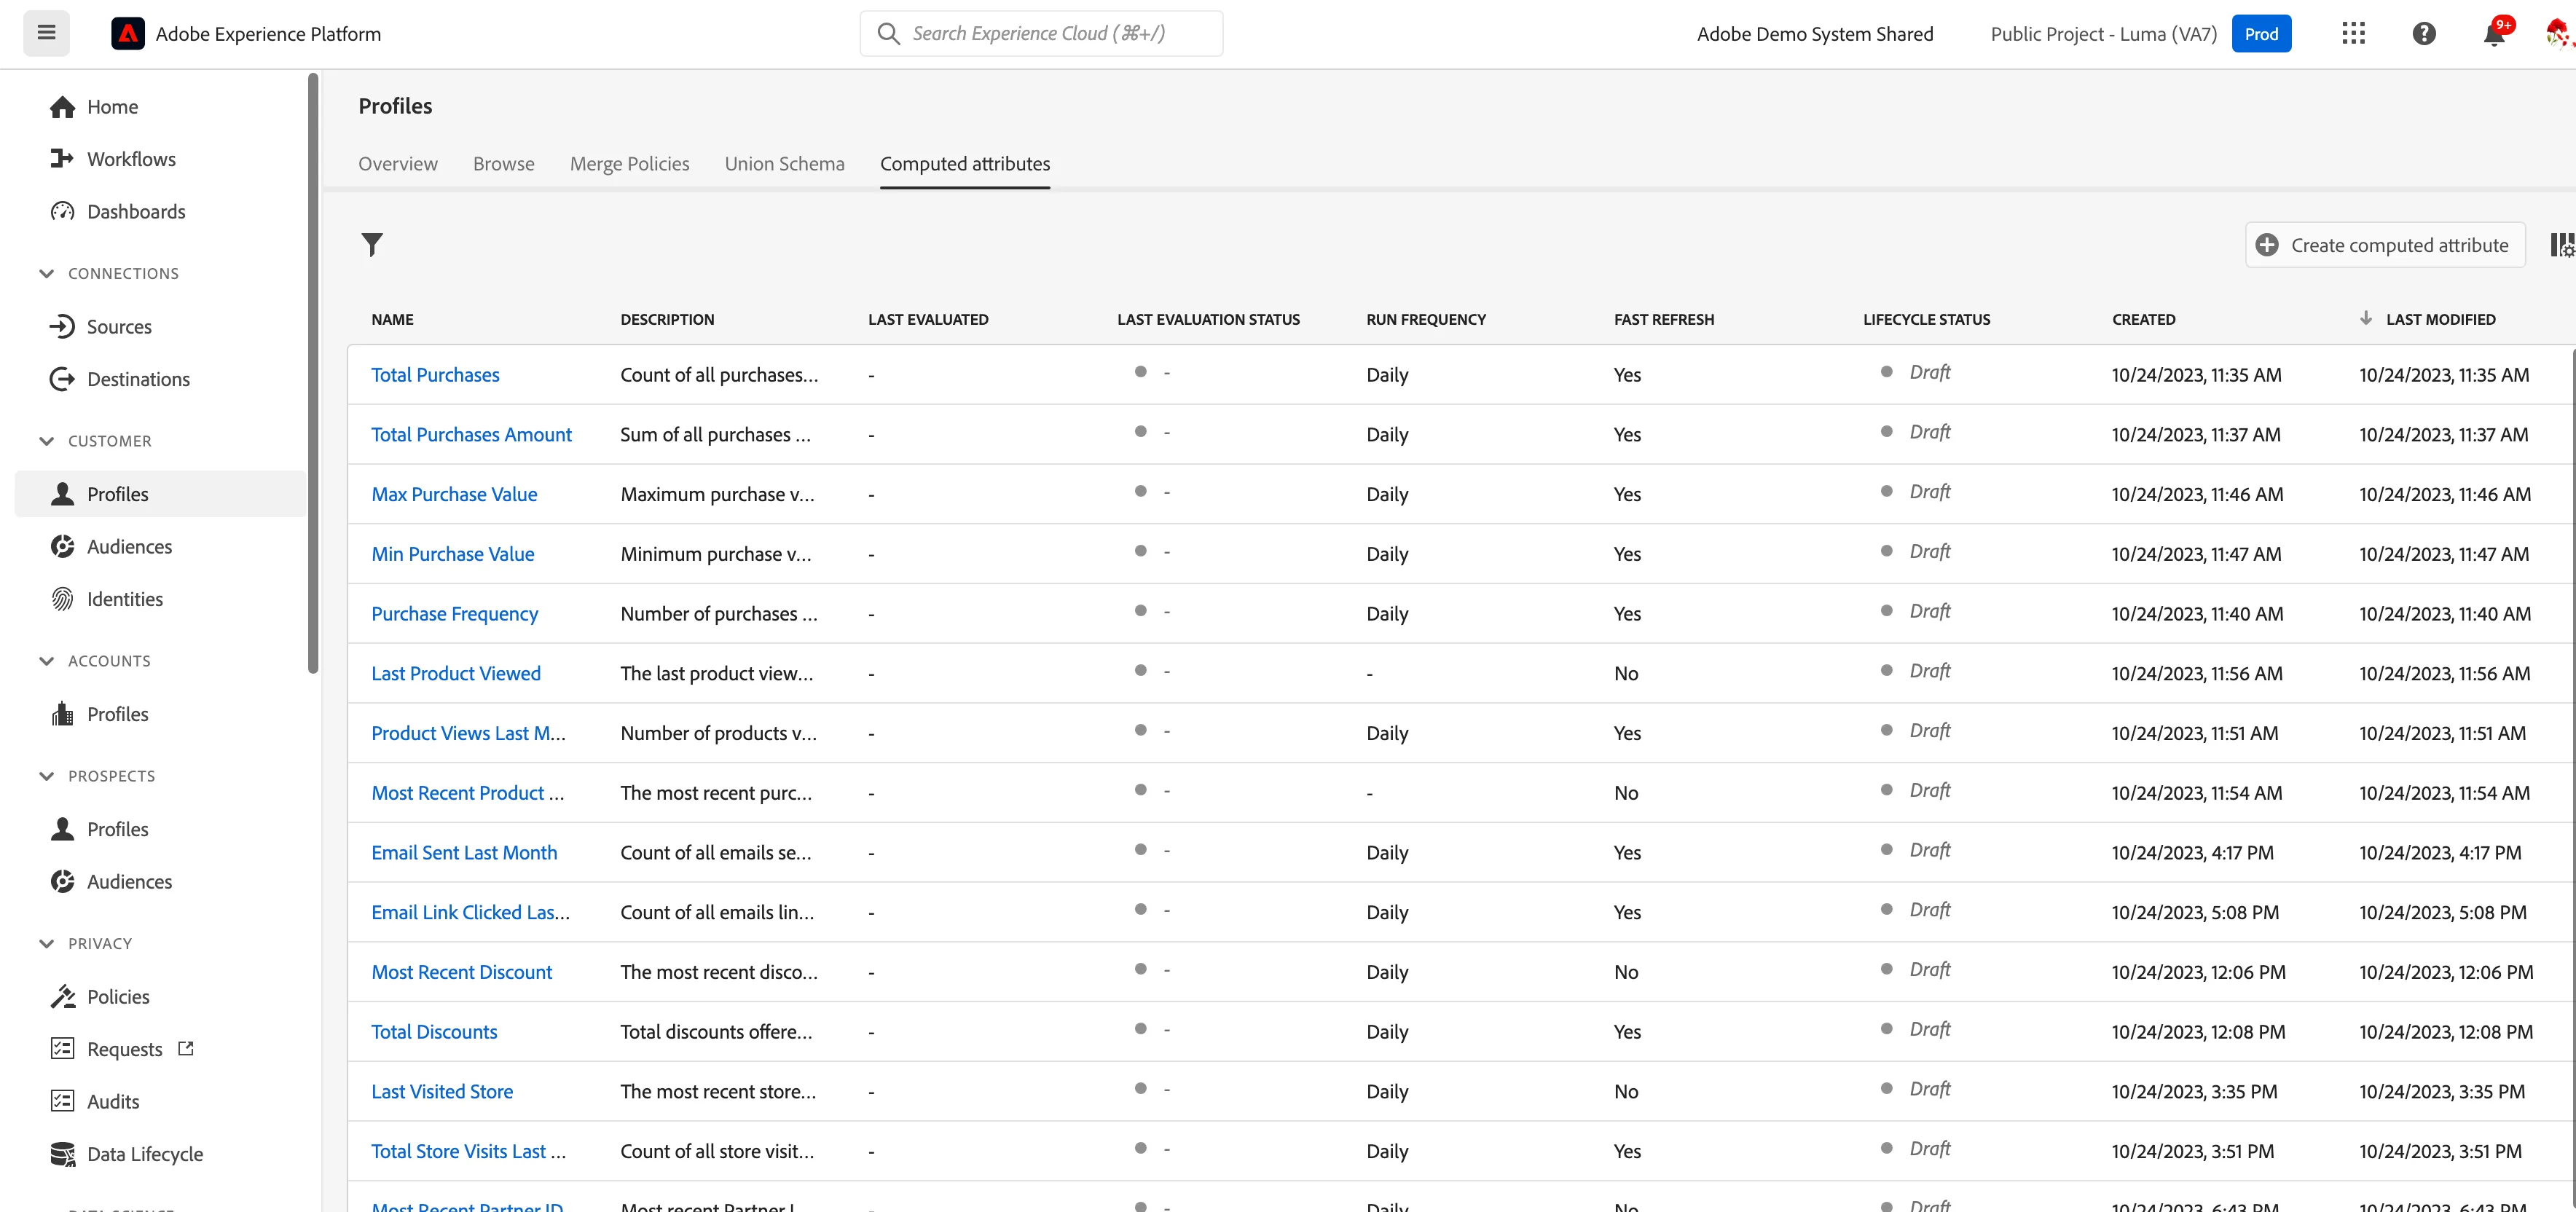This screenshot has width=2576, height=1212.
Task: Open Total Purchases attribute link
Action: pyautogui.click(x=435, y=375)
